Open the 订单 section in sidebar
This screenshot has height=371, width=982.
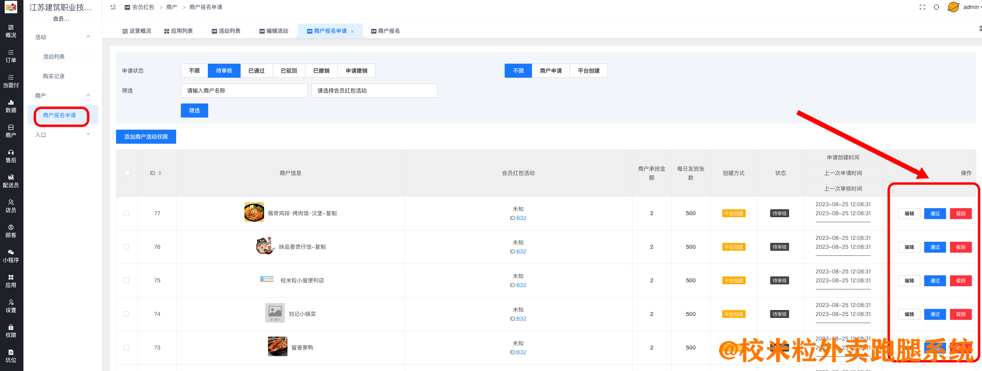(x=11, y=57)
